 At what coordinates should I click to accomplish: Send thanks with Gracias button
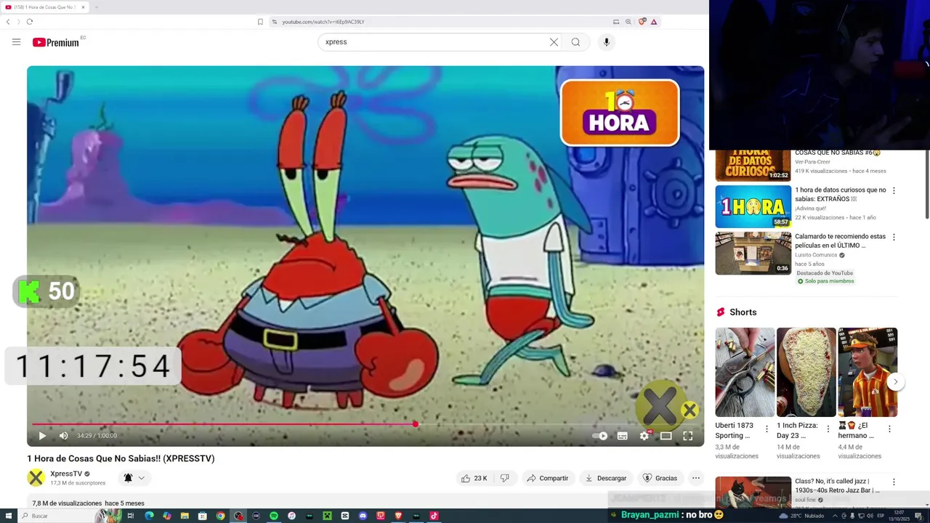click(x=660, y=478)
